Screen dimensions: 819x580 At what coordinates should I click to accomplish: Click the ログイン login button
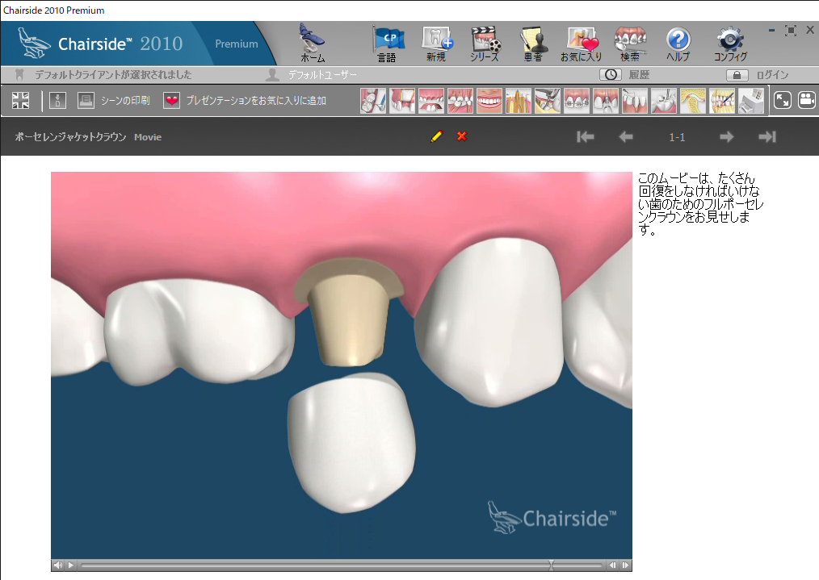coord(772,75)
